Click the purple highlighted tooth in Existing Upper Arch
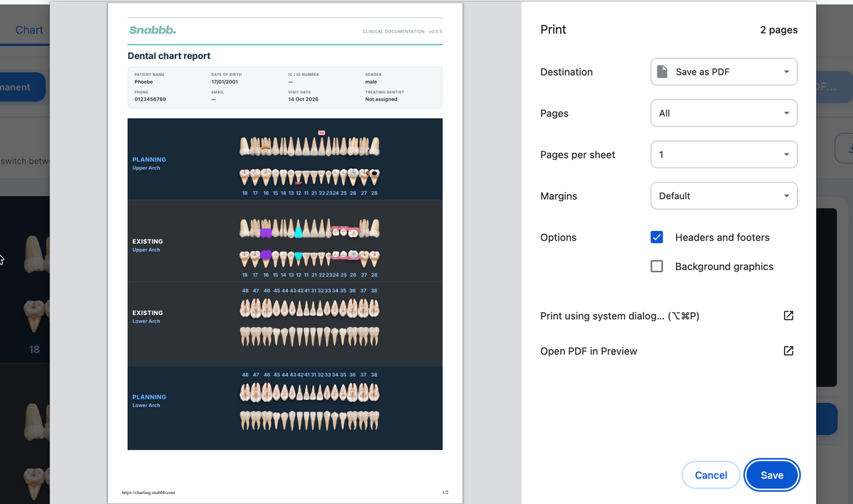Image resolution: width=853 pixels, height=504 pixels. coord(266,232)
